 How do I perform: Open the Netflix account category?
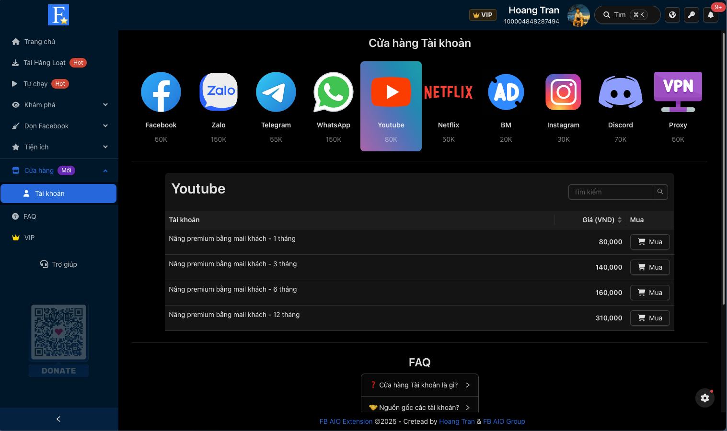point(449,106)
